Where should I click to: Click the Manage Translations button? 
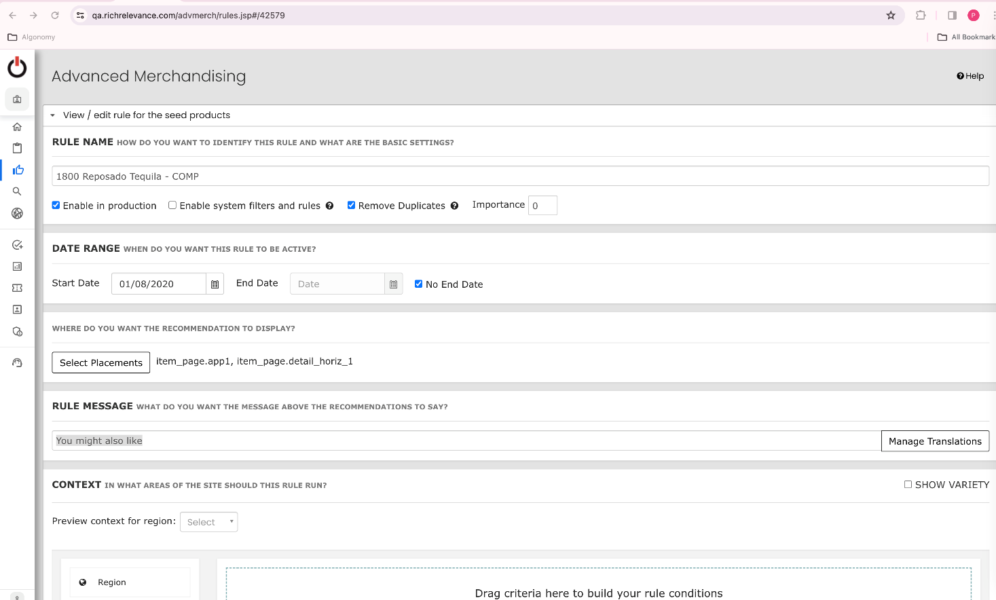coord(934,441)
